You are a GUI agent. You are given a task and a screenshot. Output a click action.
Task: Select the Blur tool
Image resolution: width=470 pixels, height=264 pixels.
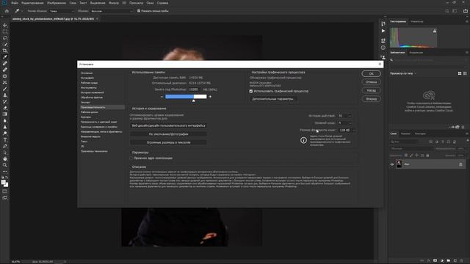tap(5, 120)
